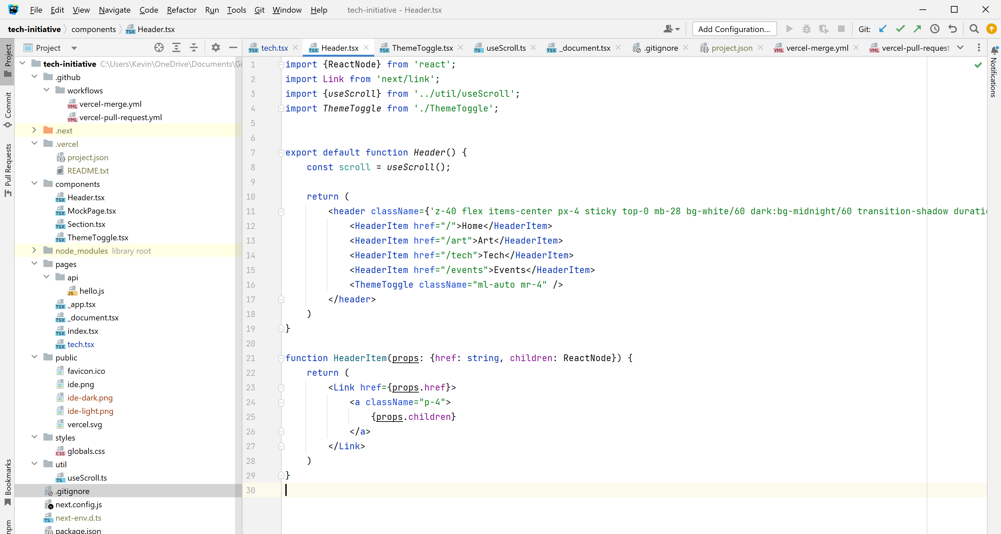This screenshot has height=534, width=1001.
Task: Toggle the Commit tool window
Action: [8, 109]
